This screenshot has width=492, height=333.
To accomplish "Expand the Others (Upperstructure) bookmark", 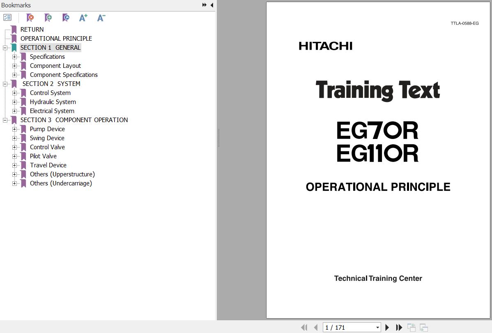I will 14,174.
